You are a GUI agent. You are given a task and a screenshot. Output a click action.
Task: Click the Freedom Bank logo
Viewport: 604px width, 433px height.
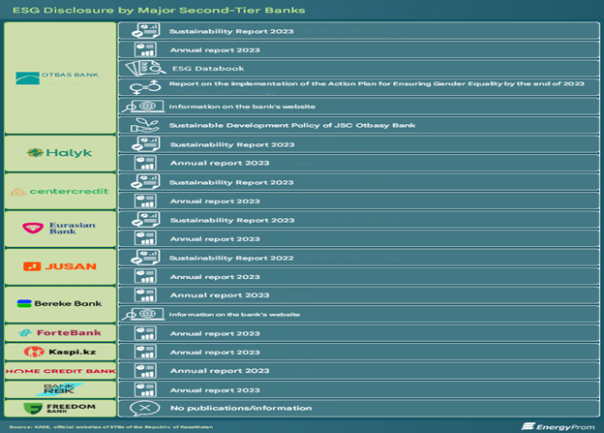[59, 408]
